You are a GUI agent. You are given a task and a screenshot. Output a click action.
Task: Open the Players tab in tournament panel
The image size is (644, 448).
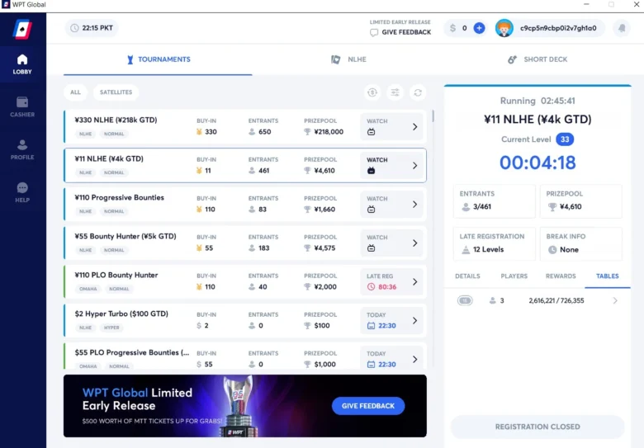pyautogui.click(x=514, y=276)
